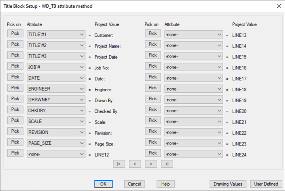
Task: Open the attribute dropdown for LINE17
Action: click(x=193, y=78)
